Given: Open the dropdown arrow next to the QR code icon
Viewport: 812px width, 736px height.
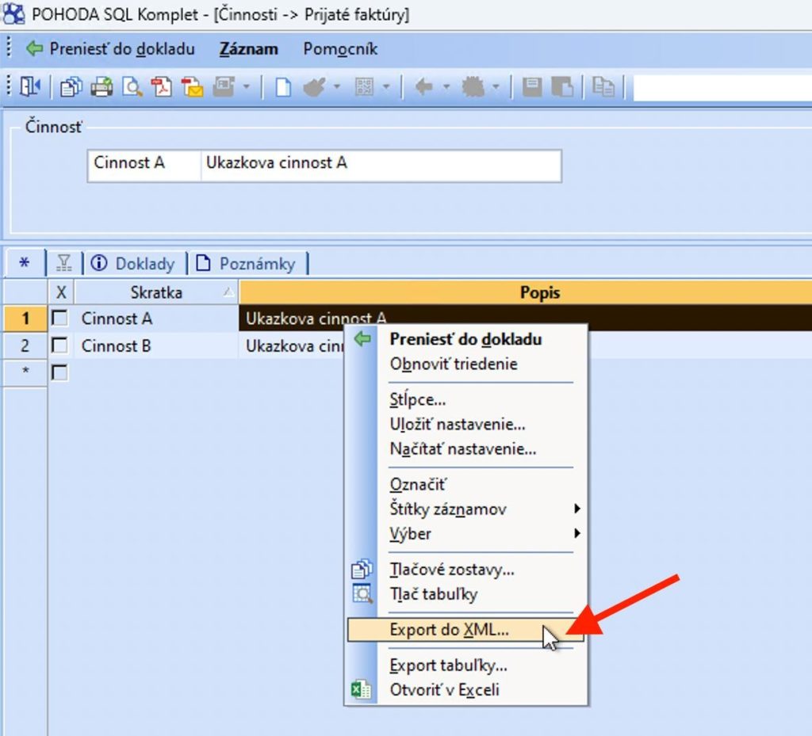Looking at the screenshot, I should pos(386,87).
